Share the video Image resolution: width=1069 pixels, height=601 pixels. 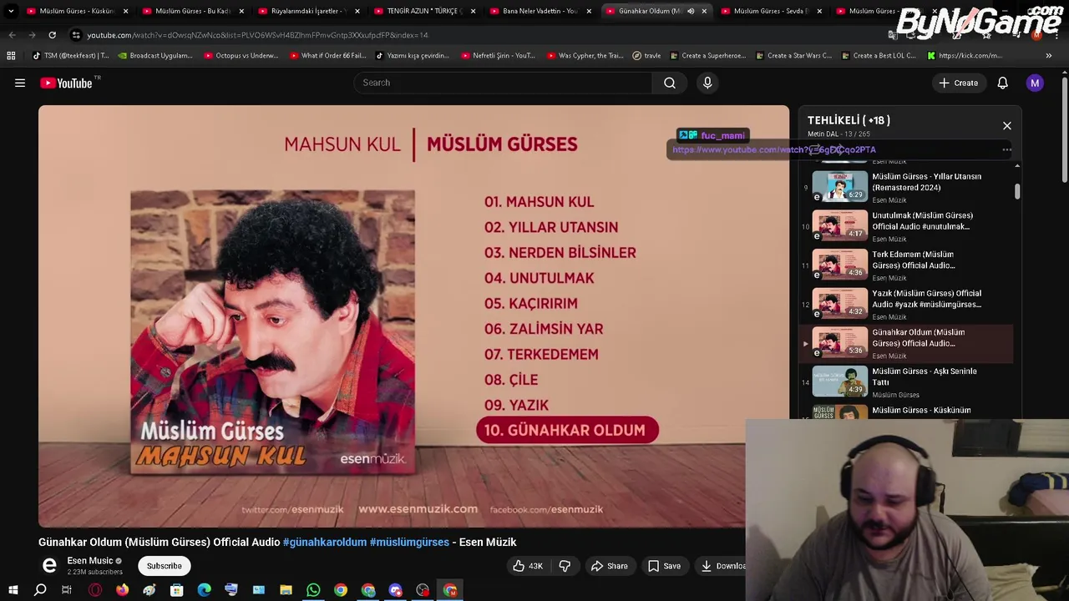(x=609, y=566)
